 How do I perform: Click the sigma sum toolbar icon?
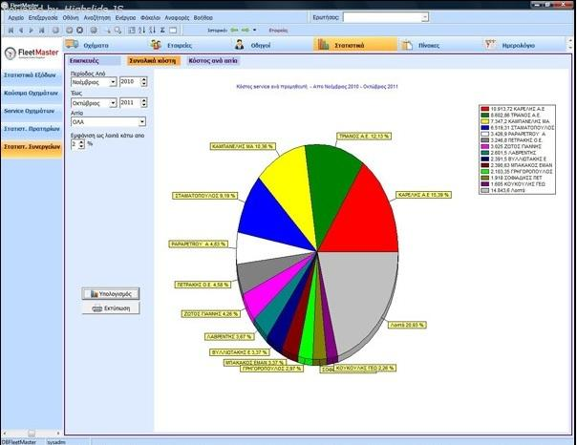pyautogui.click(x=162, y=31)
